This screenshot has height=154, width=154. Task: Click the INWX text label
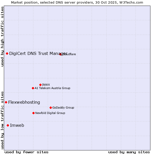point(46,85)
